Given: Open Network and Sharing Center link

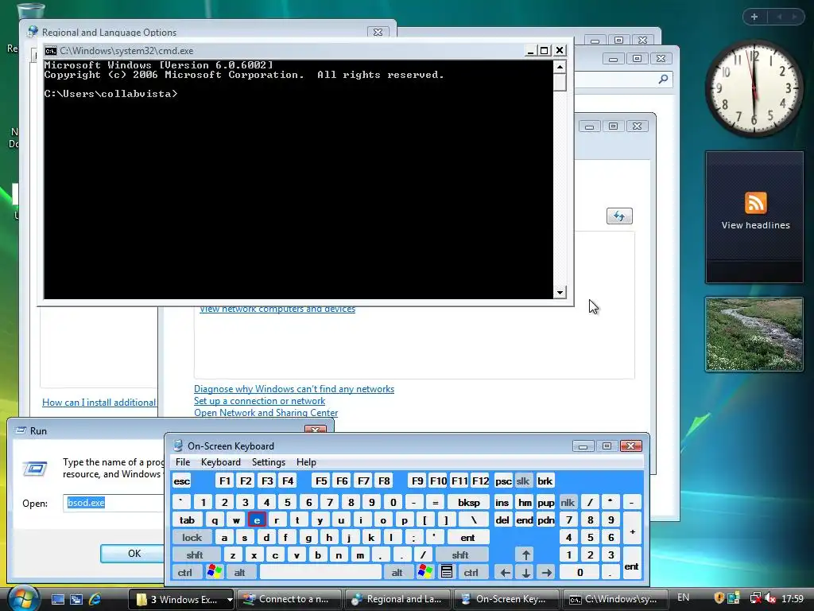Looking at the screenshot, I should [266, 413].
